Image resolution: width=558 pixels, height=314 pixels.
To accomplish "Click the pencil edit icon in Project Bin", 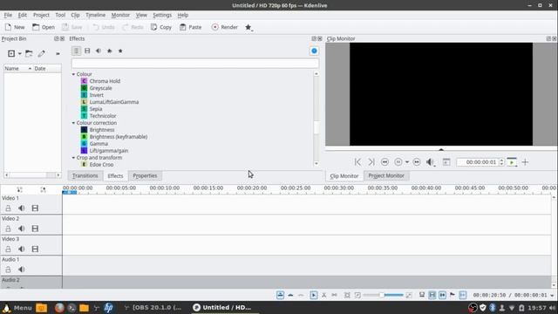I will 41,53.
